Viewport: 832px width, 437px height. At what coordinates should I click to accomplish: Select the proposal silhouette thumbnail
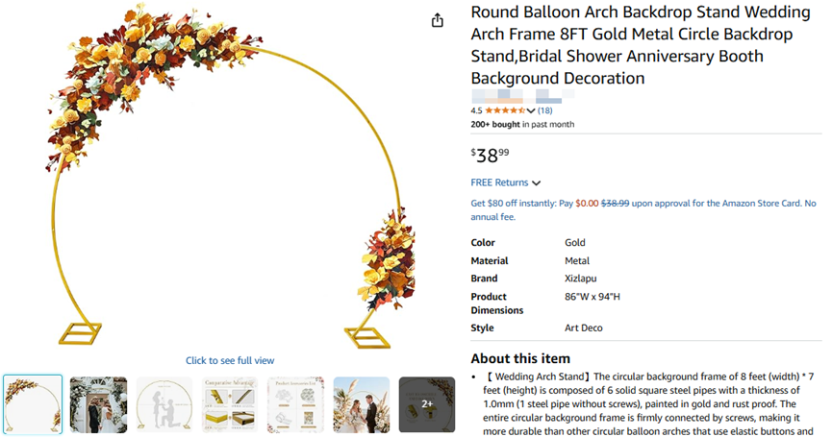click(x=164, y=404)
